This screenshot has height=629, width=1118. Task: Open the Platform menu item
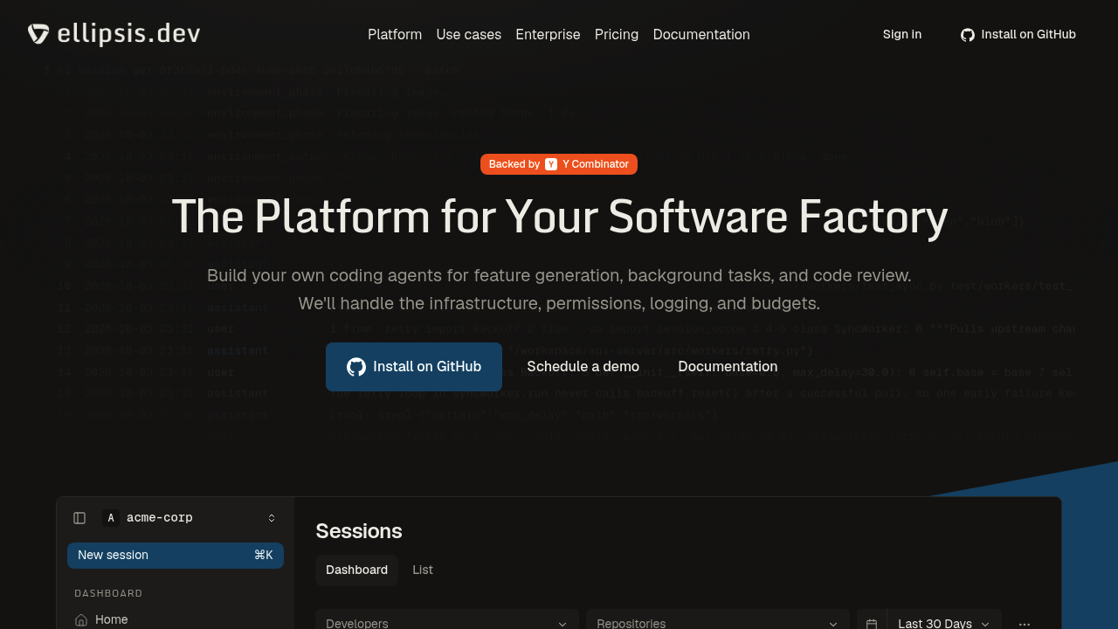coord(395,34)
